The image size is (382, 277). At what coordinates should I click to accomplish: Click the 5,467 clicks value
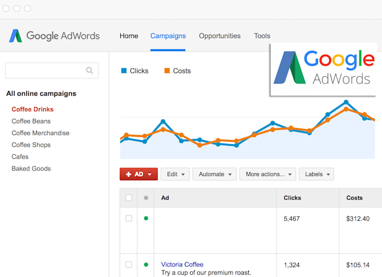[x=292, y=219]
